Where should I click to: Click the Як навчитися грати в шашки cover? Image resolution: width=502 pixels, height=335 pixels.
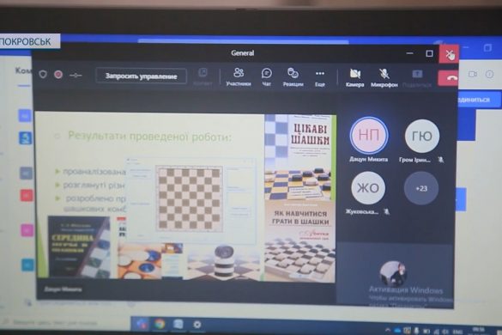(x=300, y=241)
